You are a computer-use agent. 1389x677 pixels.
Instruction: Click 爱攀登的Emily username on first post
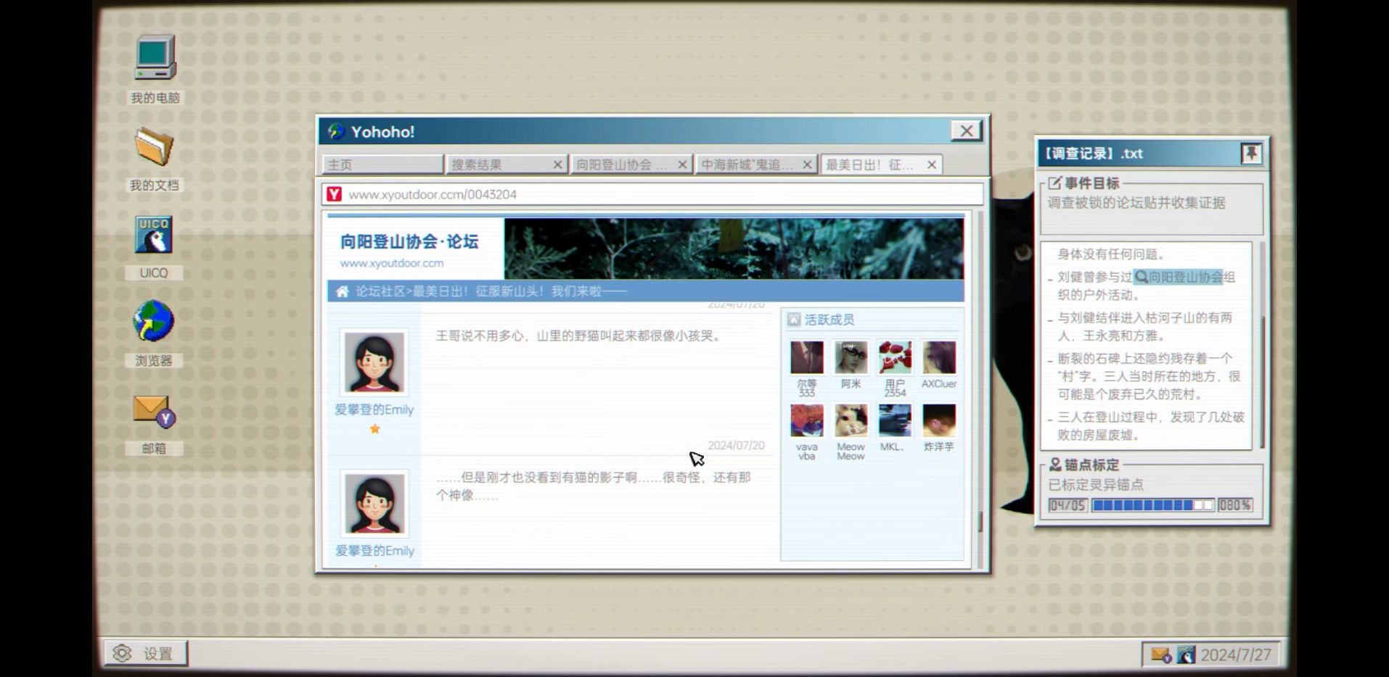point(374,410)
